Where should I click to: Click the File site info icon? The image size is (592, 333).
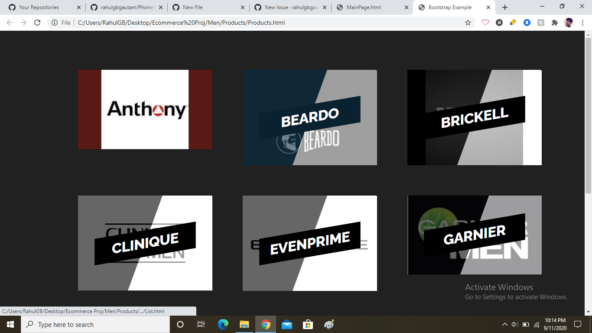point(55,23)
